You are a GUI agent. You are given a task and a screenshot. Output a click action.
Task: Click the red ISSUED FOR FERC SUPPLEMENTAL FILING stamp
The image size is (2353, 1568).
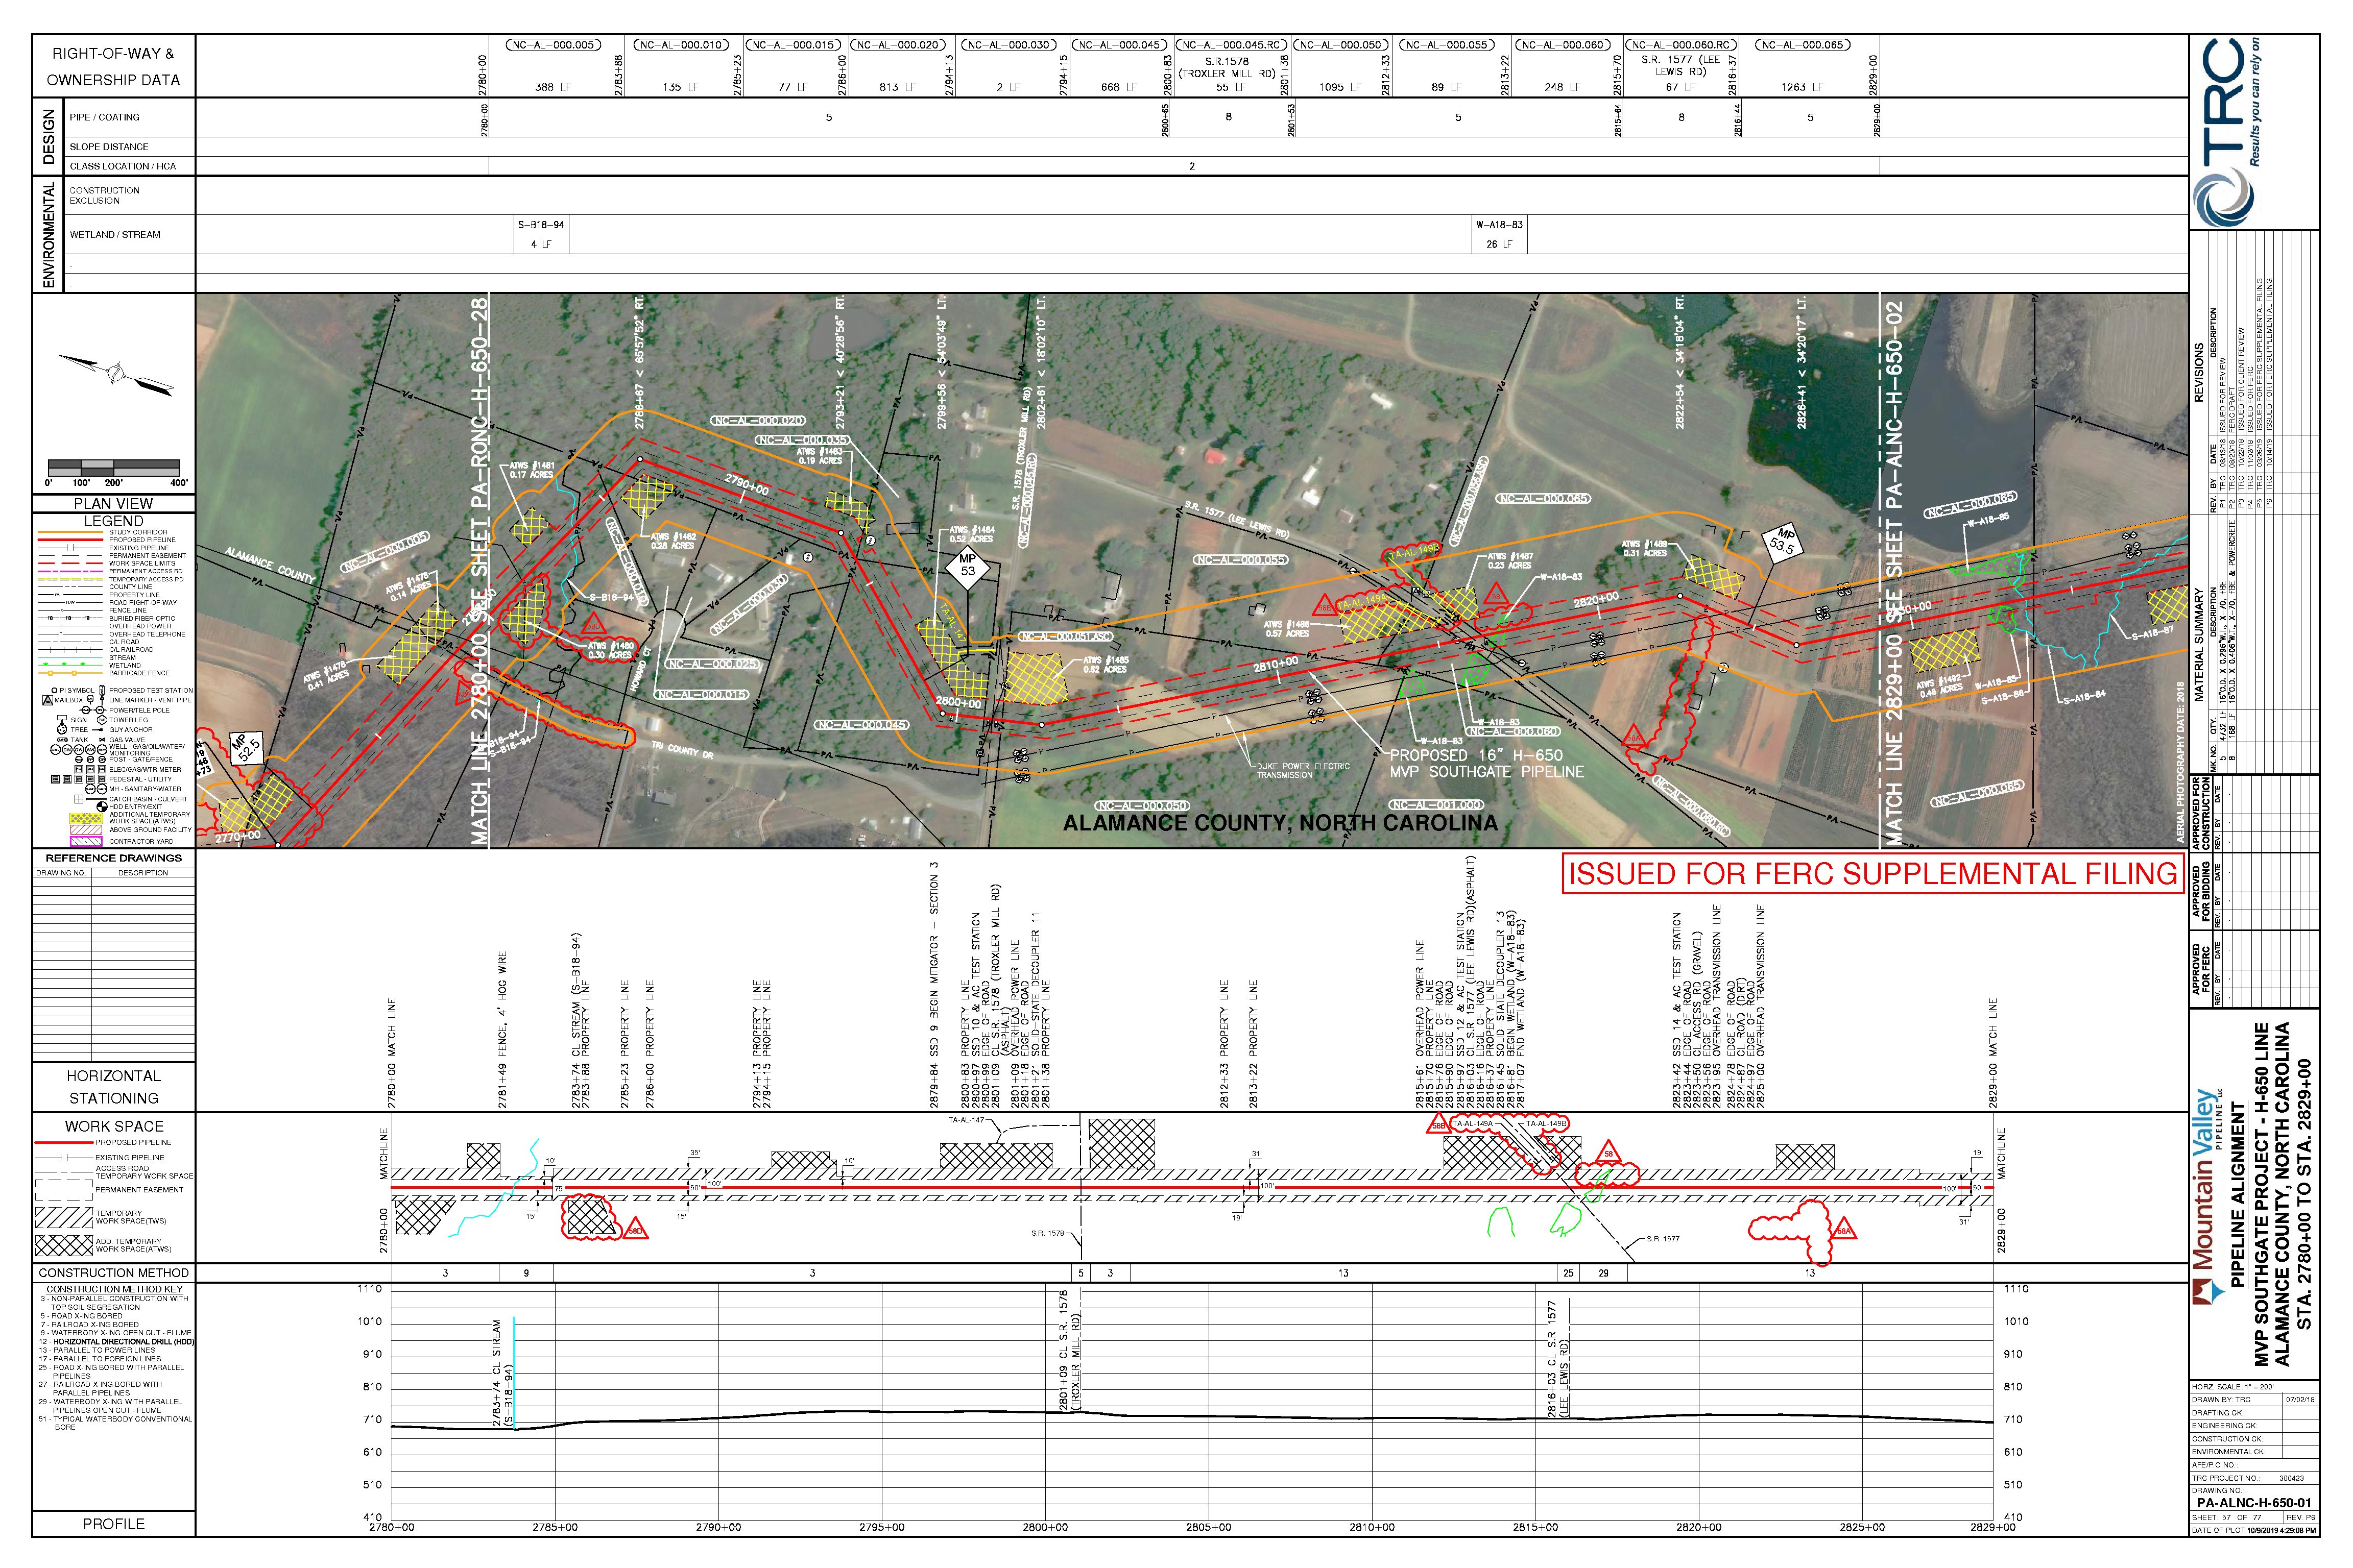(1873, 874)
